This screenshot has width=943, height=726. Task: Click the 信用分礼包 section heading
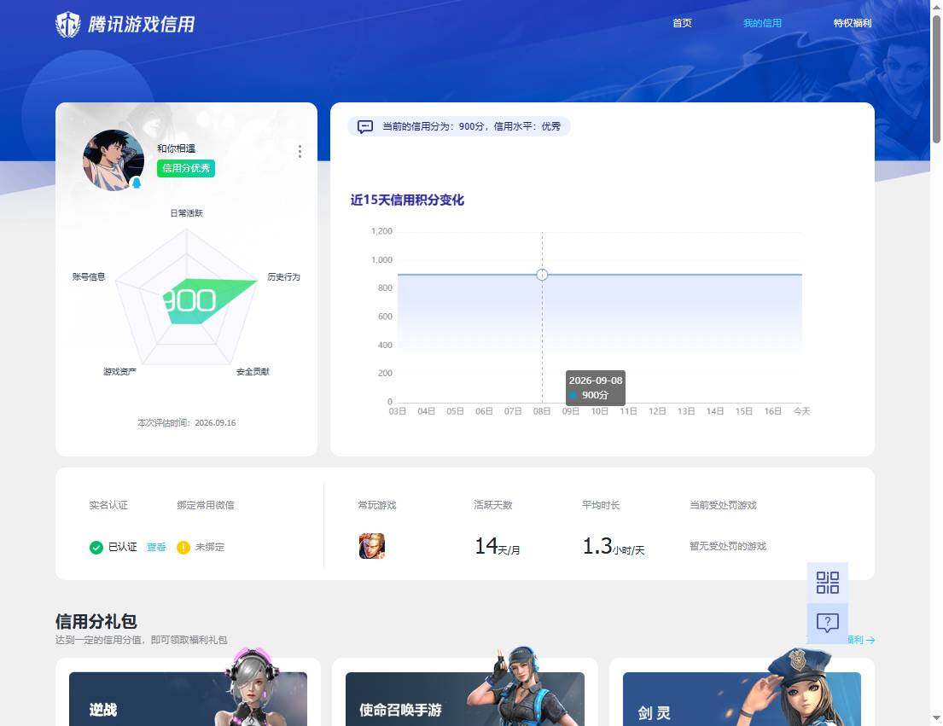point(96,621)
